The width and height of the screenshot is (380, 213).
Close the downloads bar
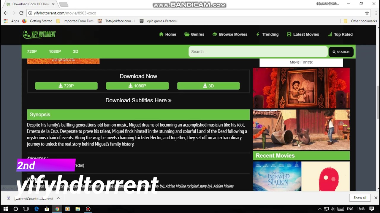(376, 198)
